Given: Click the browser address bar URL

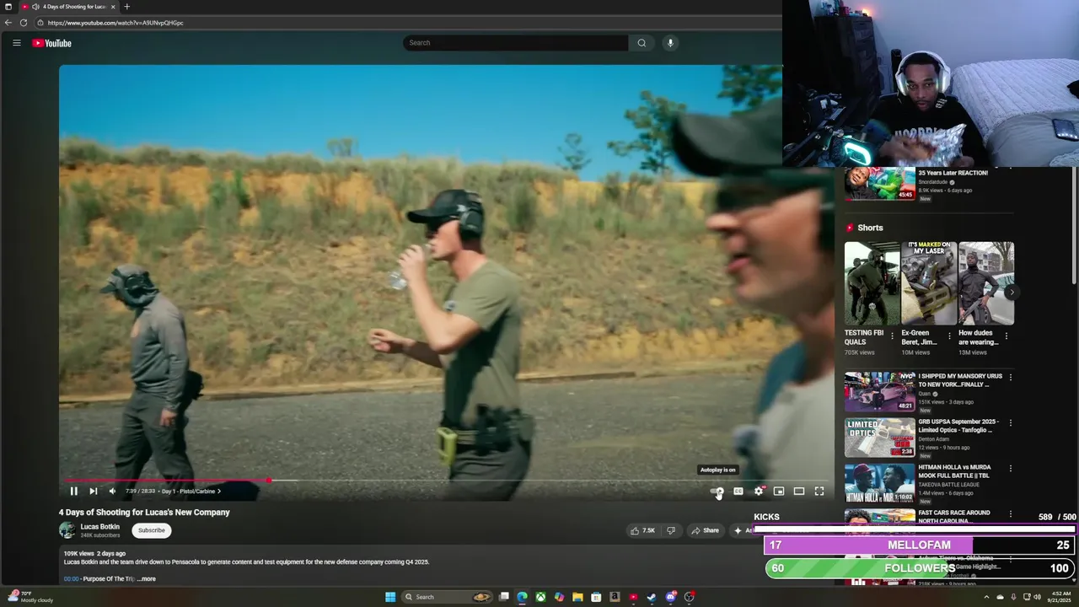Looking at the screenshot, I should click(115, 23).
